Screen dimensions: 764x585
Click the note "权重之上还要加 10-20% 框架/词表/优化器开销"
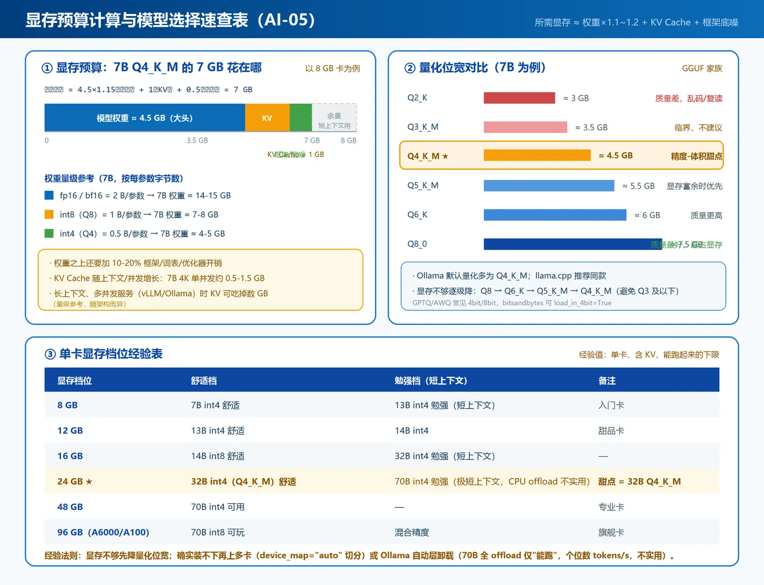(x=136, y=263)
